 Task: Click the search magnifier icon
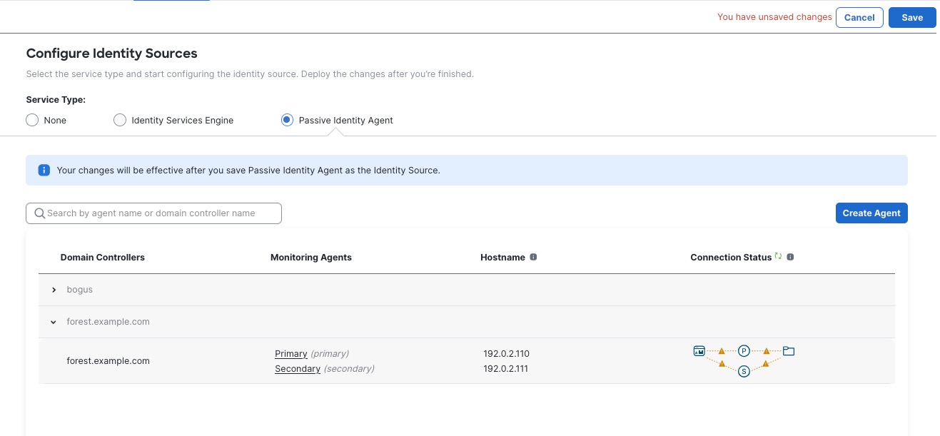pos(40,213)
